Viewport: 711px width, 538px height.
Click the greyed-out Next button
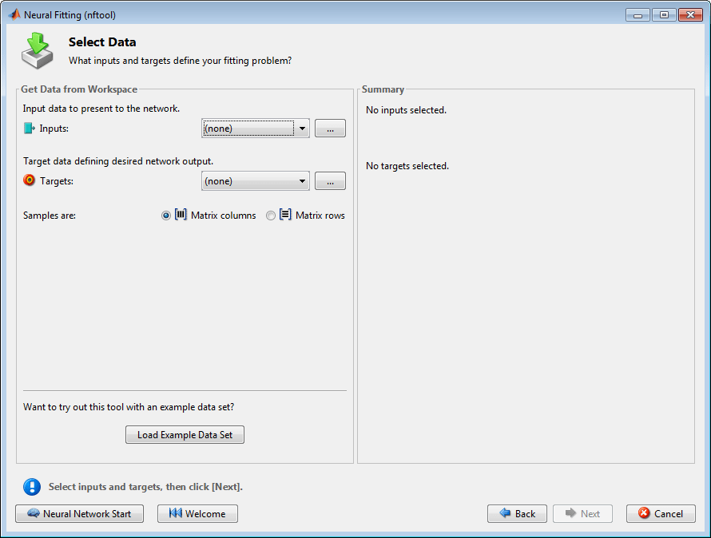pyautogui.click(x=582, y=513)
